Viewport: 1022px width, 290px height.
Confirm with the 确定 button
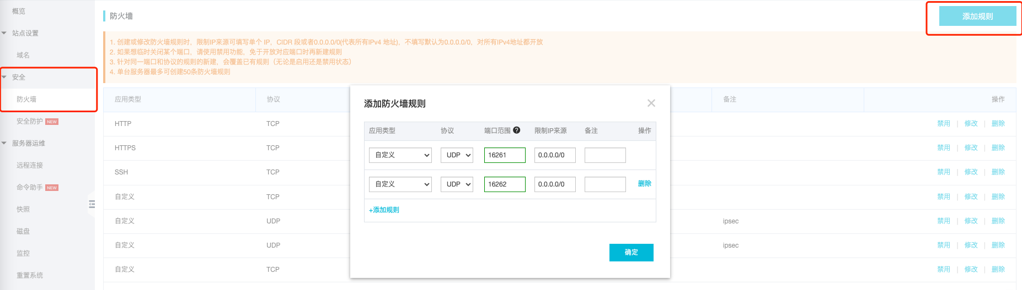click(632, 253)
